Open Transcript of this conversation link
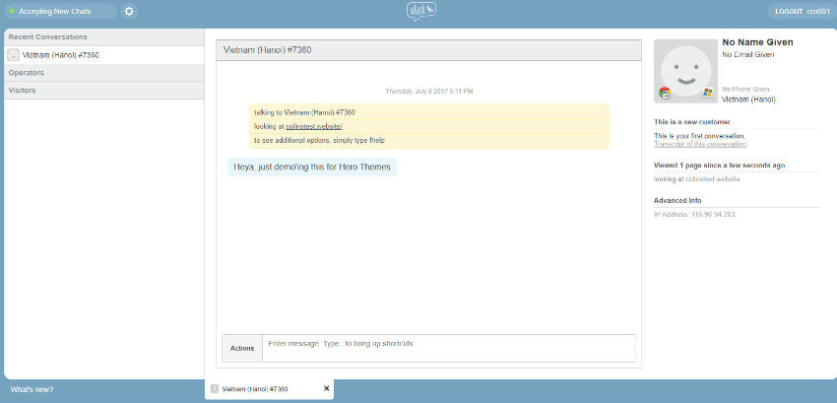Viewport: 837px width, 403px height. [x=700, y=144]
